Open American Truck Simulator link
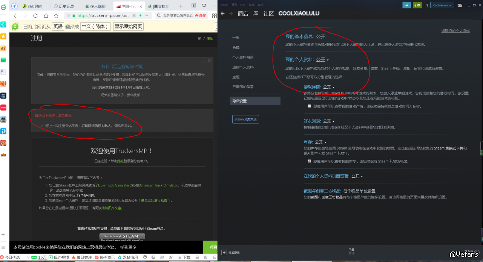 [x=159, y=185]
